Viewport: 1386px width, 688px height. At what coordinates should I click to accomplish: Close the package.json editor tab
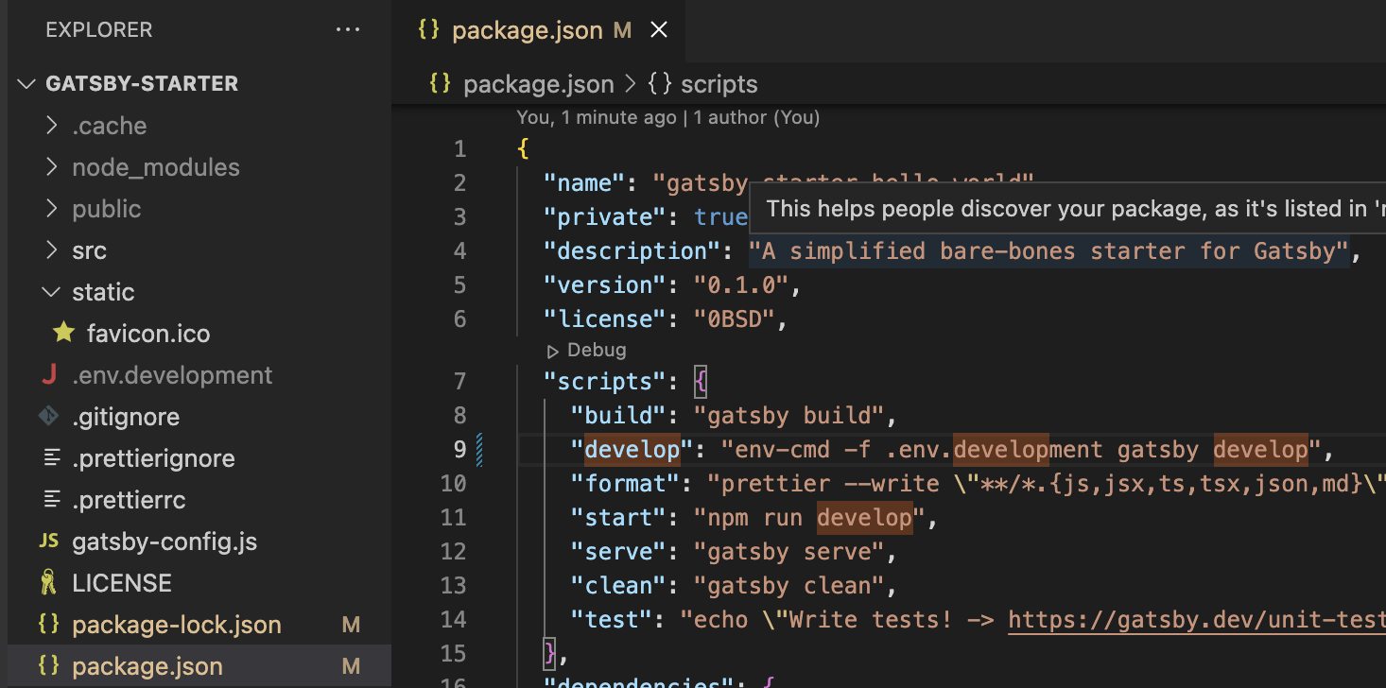(x=659, y=30)
